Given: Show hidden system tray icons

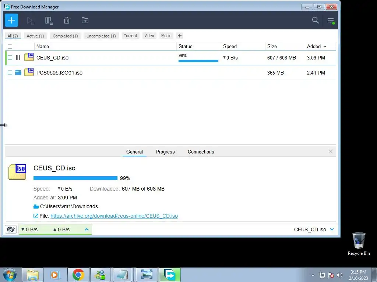Looking at the screenshot, I should click(313, 275).
